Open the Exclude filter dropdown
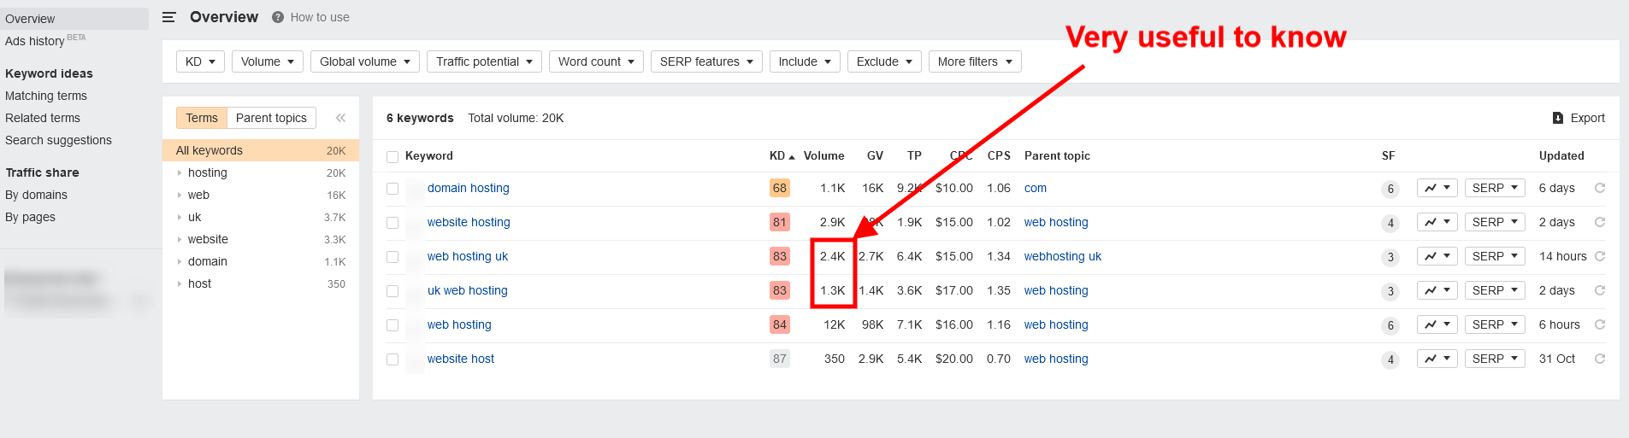The image size is (1629, 438). 884,61
